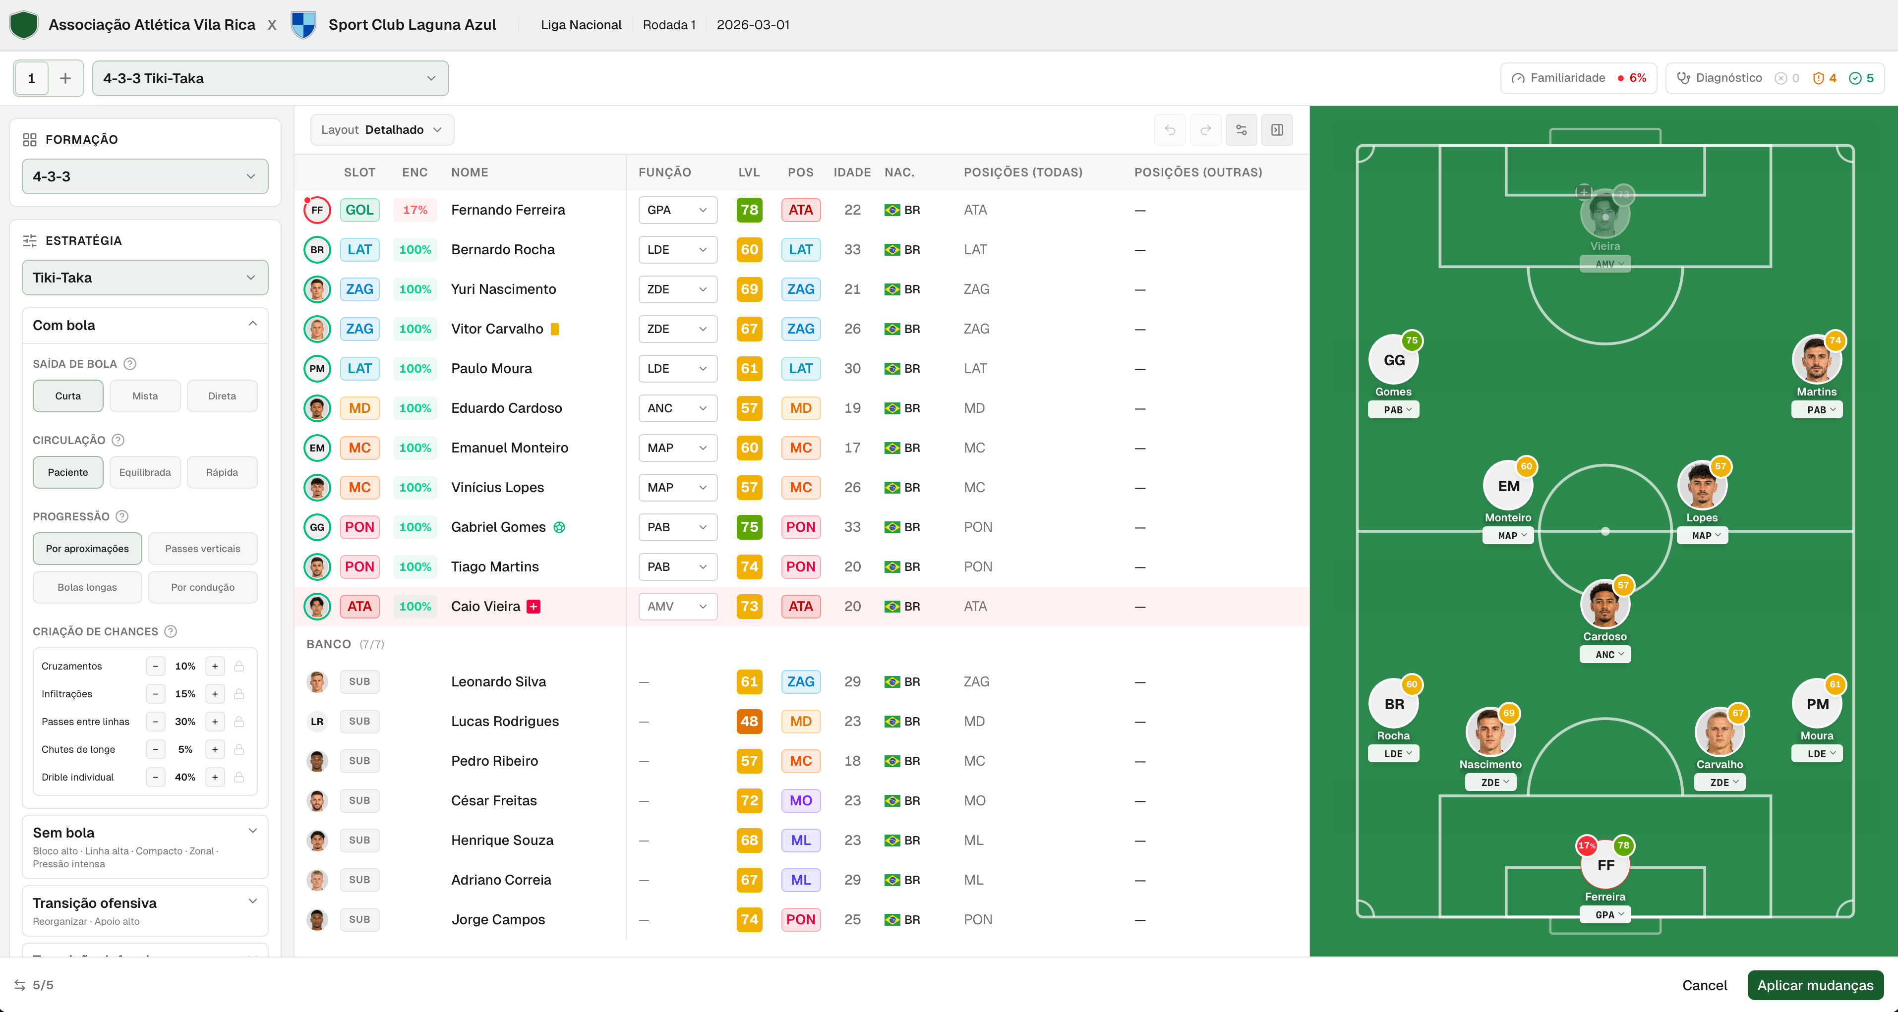1898x1012 pixels.
Task: Open the table filter settings icon
Action: pyautogui.click(x=1242, y=130)
